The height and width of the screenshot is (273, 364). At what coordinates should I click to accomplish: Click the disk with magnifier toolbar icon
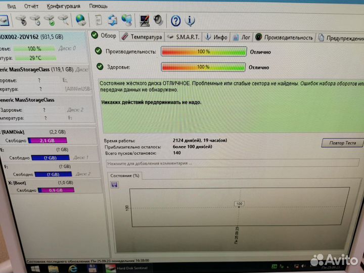click(x=63, y=20)
